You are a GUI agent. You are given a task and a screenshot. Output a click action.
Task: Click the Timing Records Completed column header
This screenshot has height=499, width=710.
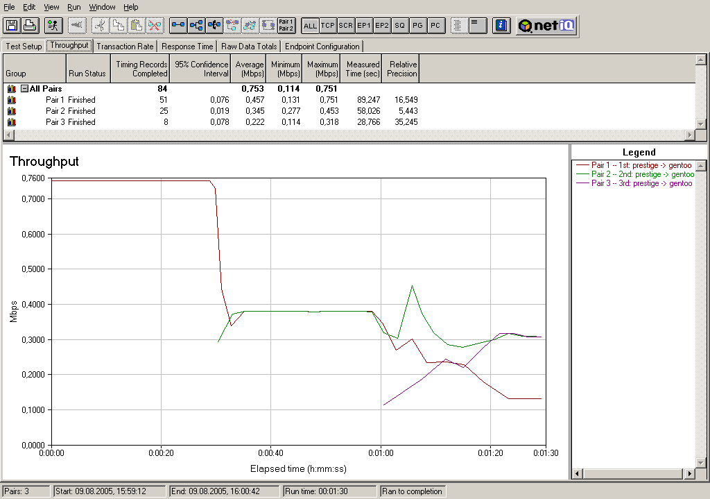pyautogui.click(x=140, y=69)
